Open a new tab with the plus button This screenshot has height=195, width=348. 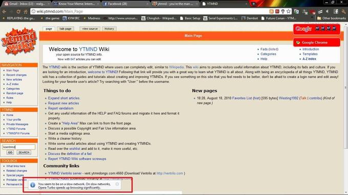253,4
